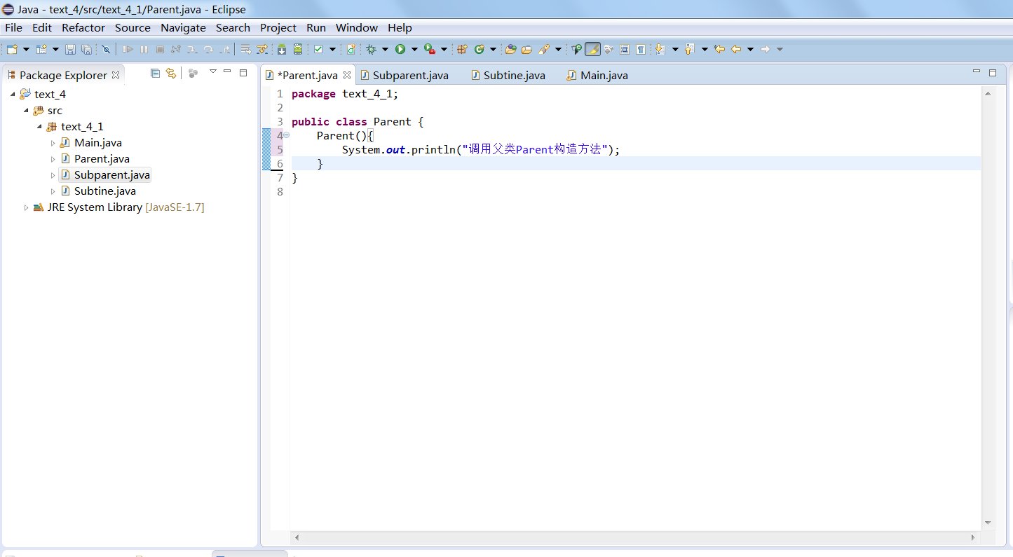Click the Open Type icon
Image resolution: width=1013 pixels, height=557 pixels.
click(x=511, y=49)
